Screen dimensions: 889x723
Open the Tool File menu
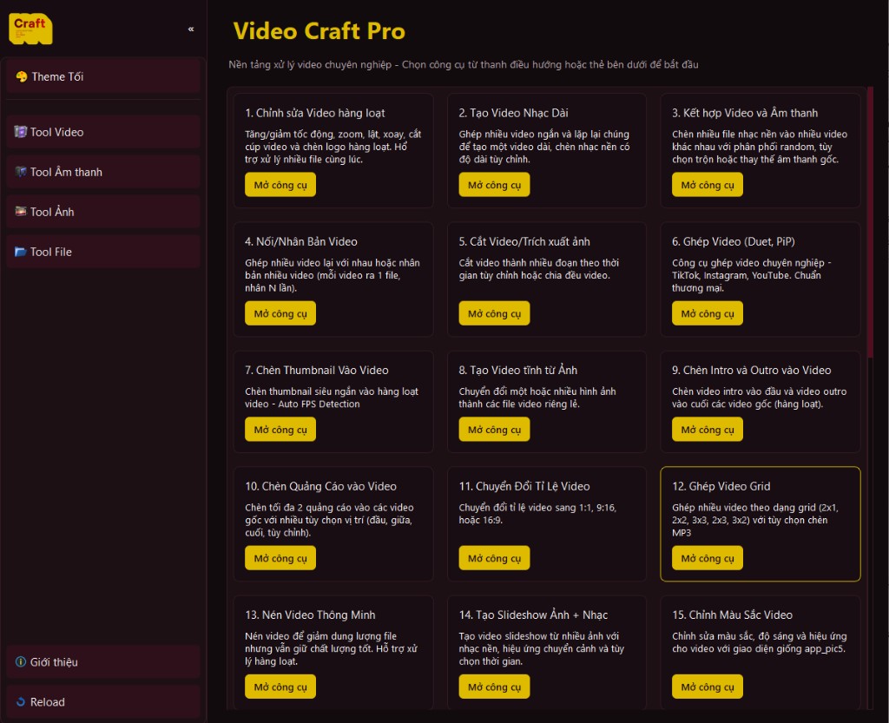(x=104, y=252)
